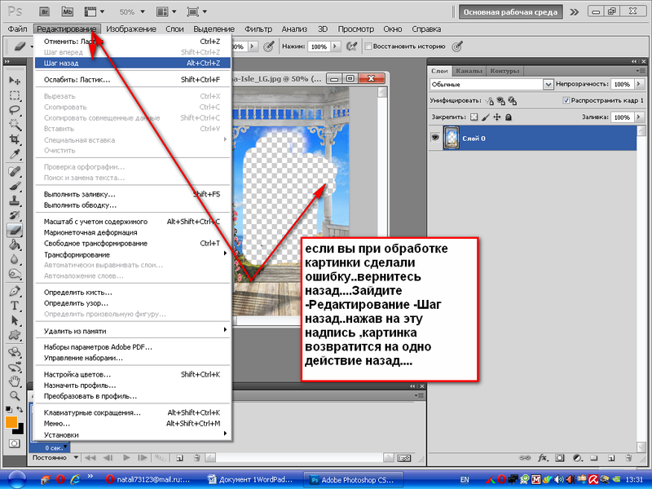
Task: Open Нажим value slider arrow
Action: [x=335, y=46]
